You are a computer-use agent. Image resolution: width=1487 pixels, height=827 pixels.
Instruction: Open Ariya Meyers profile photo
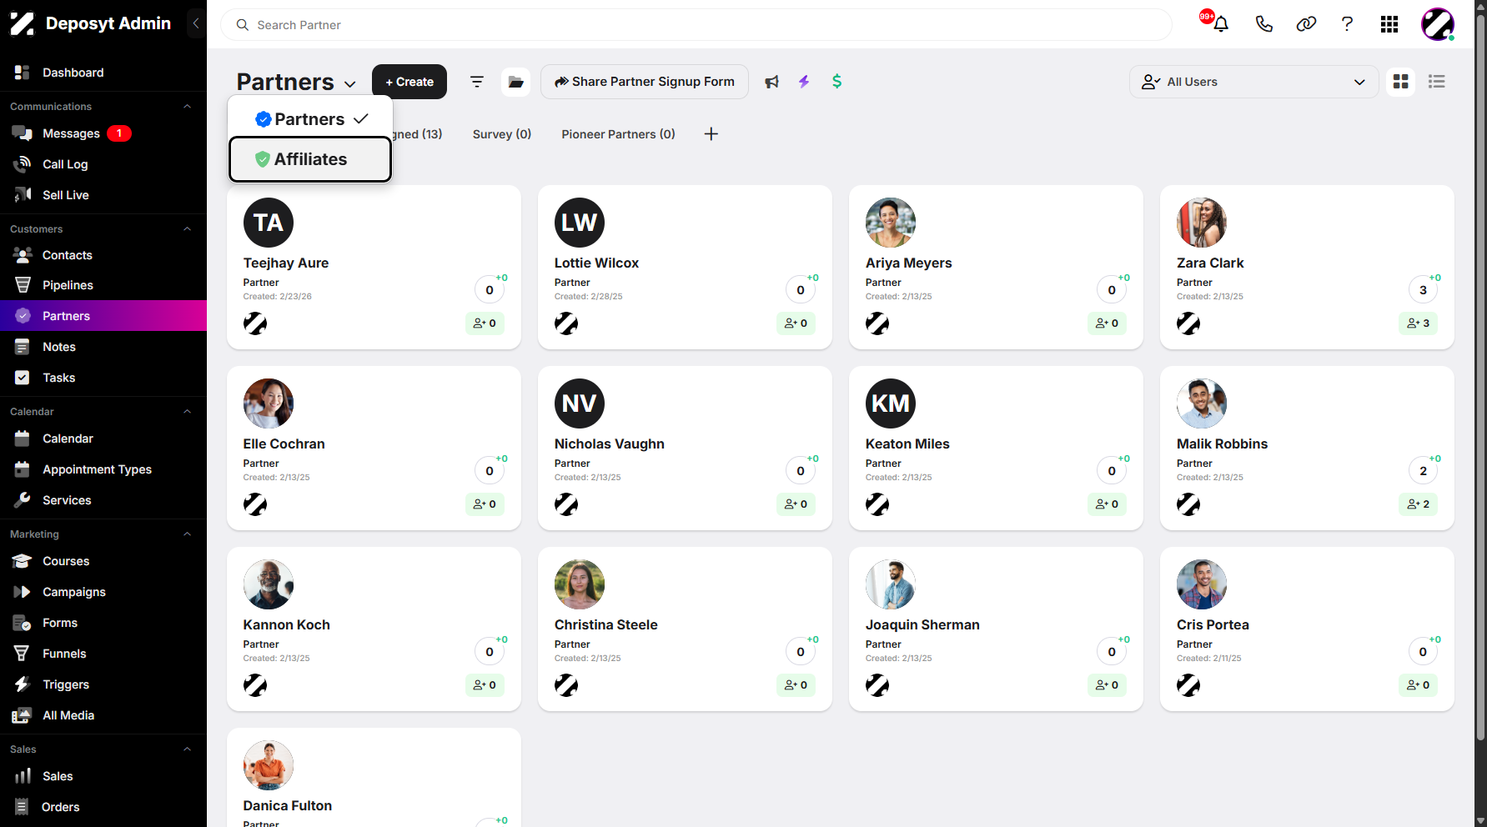(x=891, y=223)
